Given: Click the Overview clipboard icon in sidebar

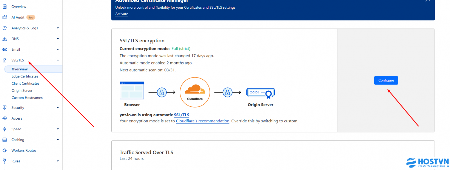Looking at the screenshot, I should 4,6.
